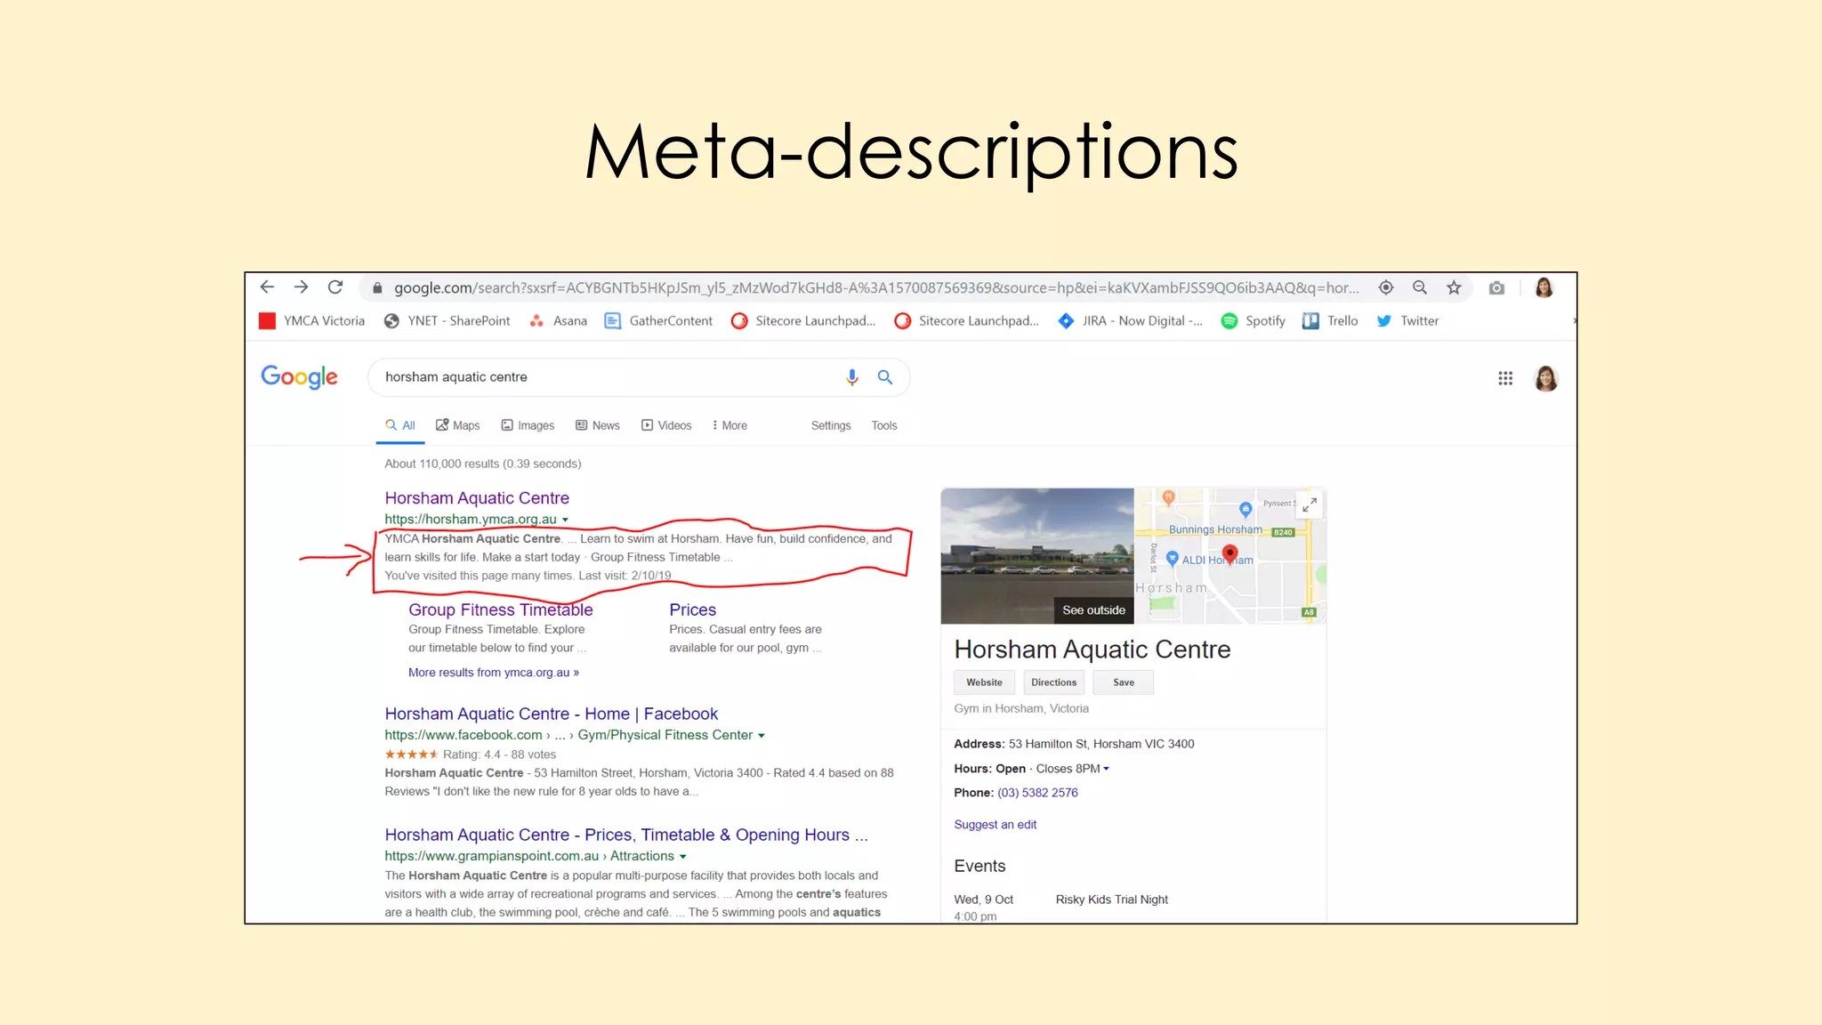Open the Trello bookmark

click(x=1331, y=321)
